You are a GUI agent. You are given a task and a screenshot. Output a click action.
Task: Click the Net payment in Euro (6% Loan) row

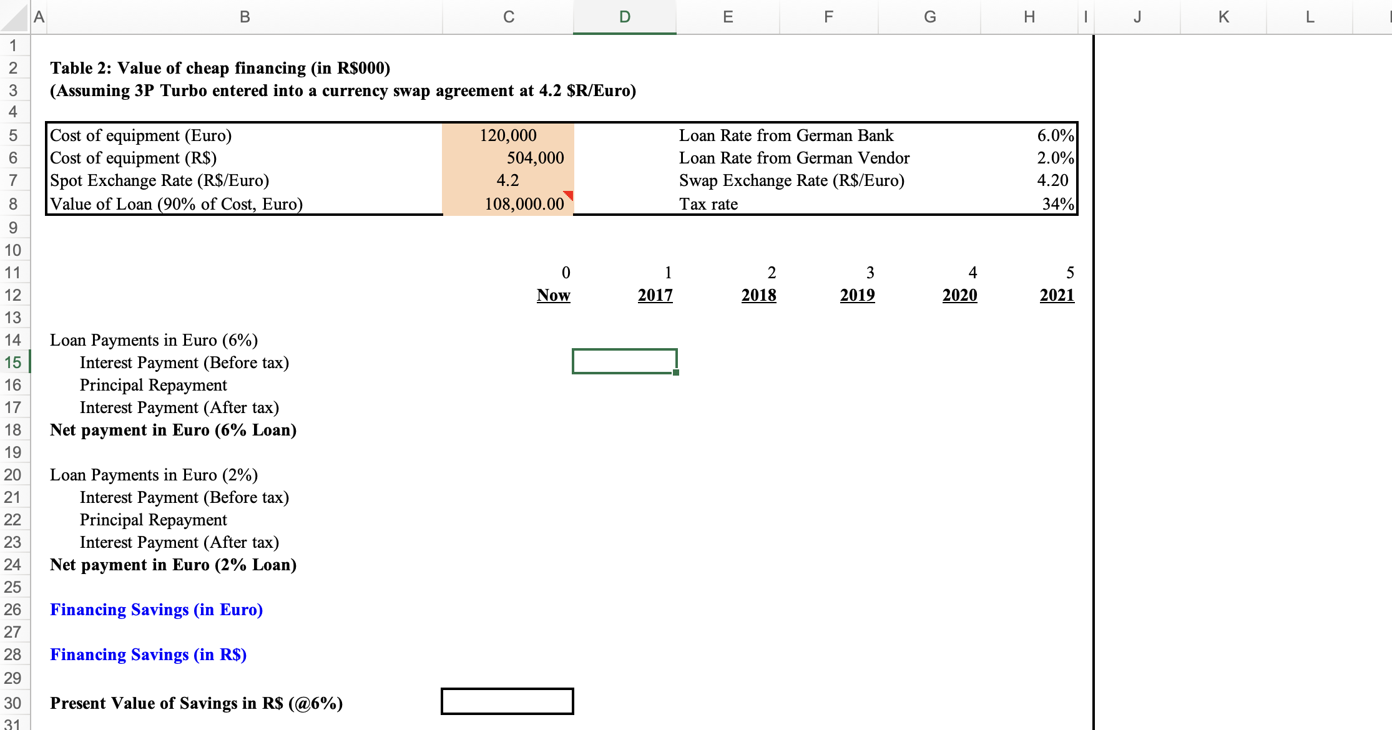point(173,430)
